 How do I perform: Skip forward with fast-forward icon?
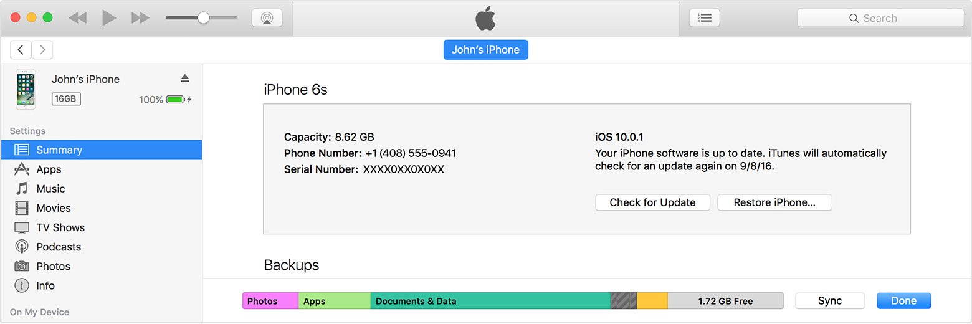coord(140,18)
